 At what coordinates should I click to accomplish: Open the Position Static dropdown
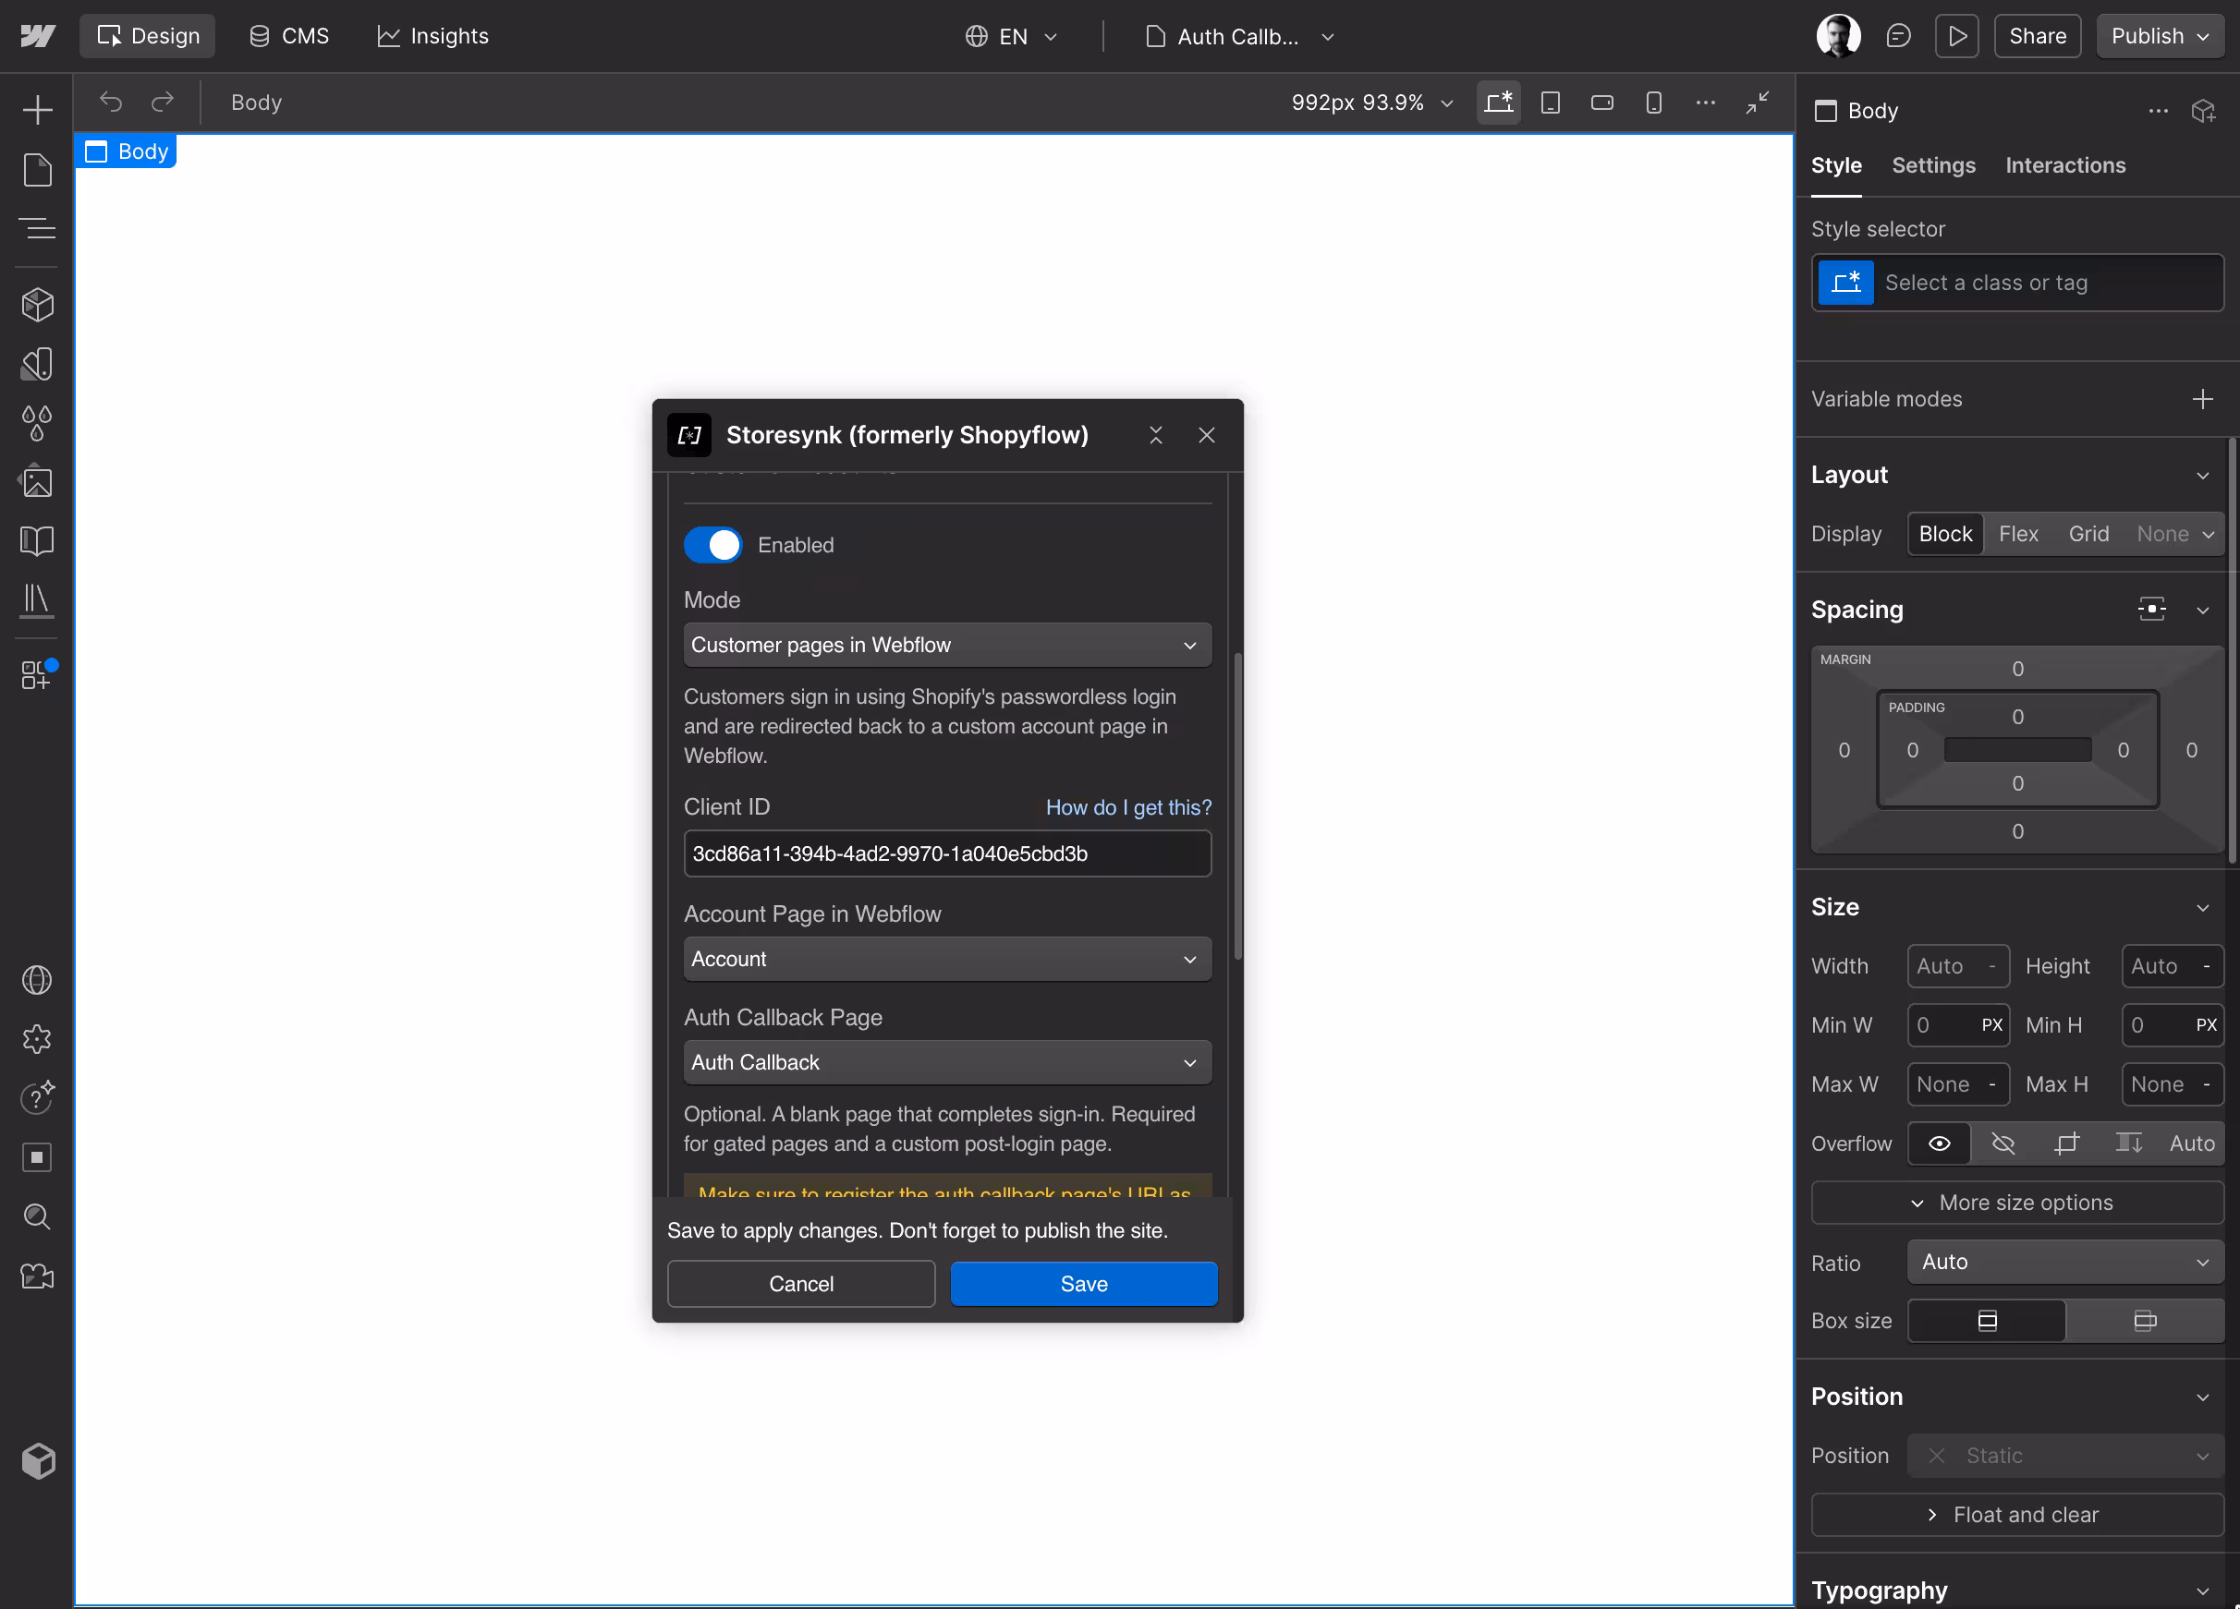(x=2065, y=1455)
